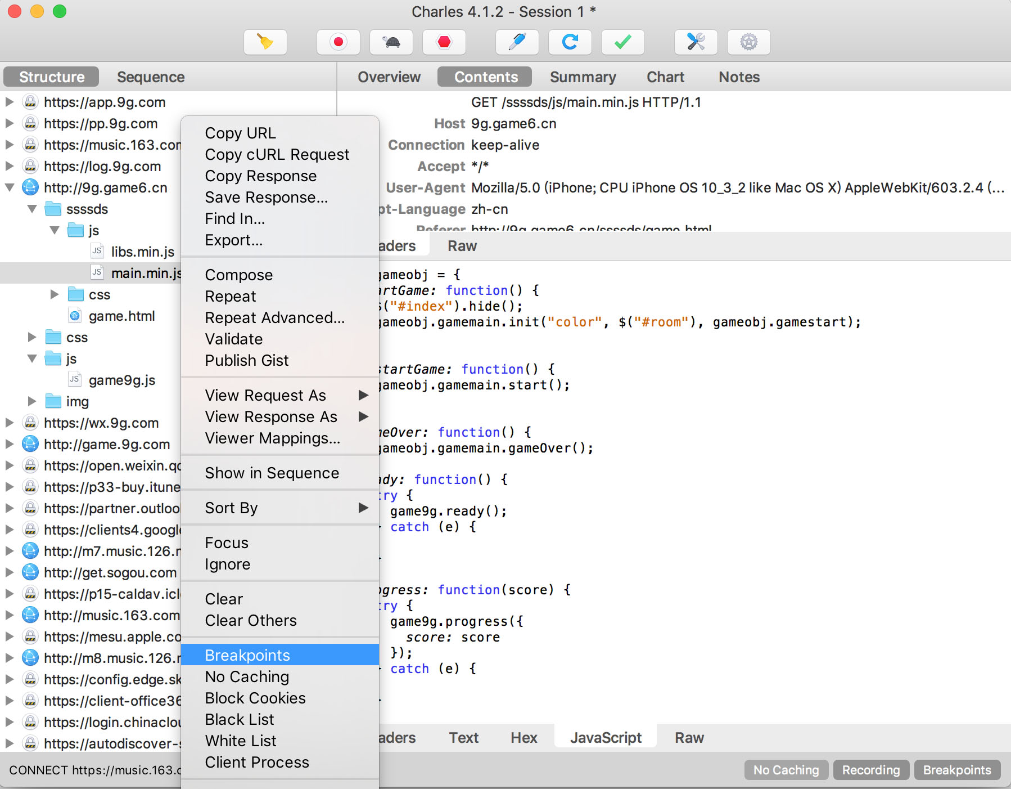Image resolution: width=1011 pixels, height=789 pixels.
Task: Choose Copy cURL Request from menu
Action: (x=277, y=154)
